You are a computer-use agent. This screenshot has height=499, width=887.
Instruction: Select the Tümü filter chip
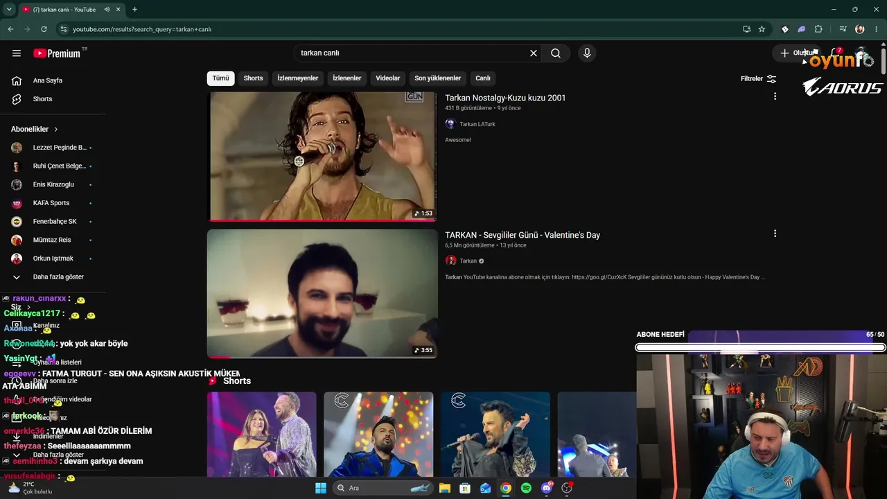pyautogui.click(x=220, y=78)
